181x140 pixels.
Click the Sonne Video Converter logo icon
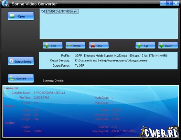coord(5,4)
